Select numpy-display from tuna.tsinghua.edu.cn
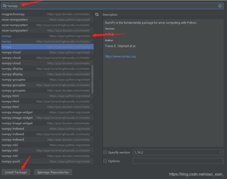Screen dimensions: 227x179 coord(47,69)
